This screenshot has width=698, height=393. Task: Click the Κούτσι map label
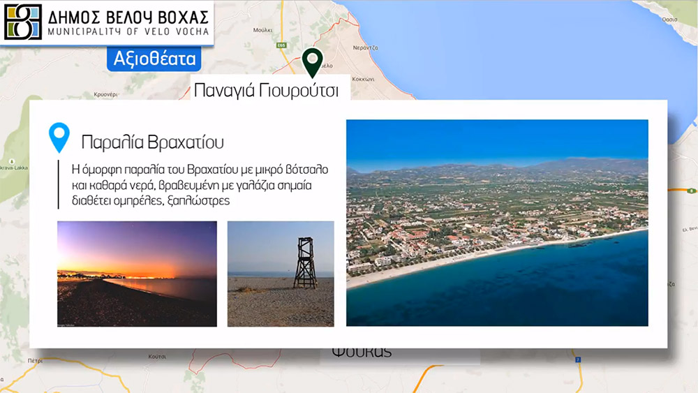[x=157, y=357]
